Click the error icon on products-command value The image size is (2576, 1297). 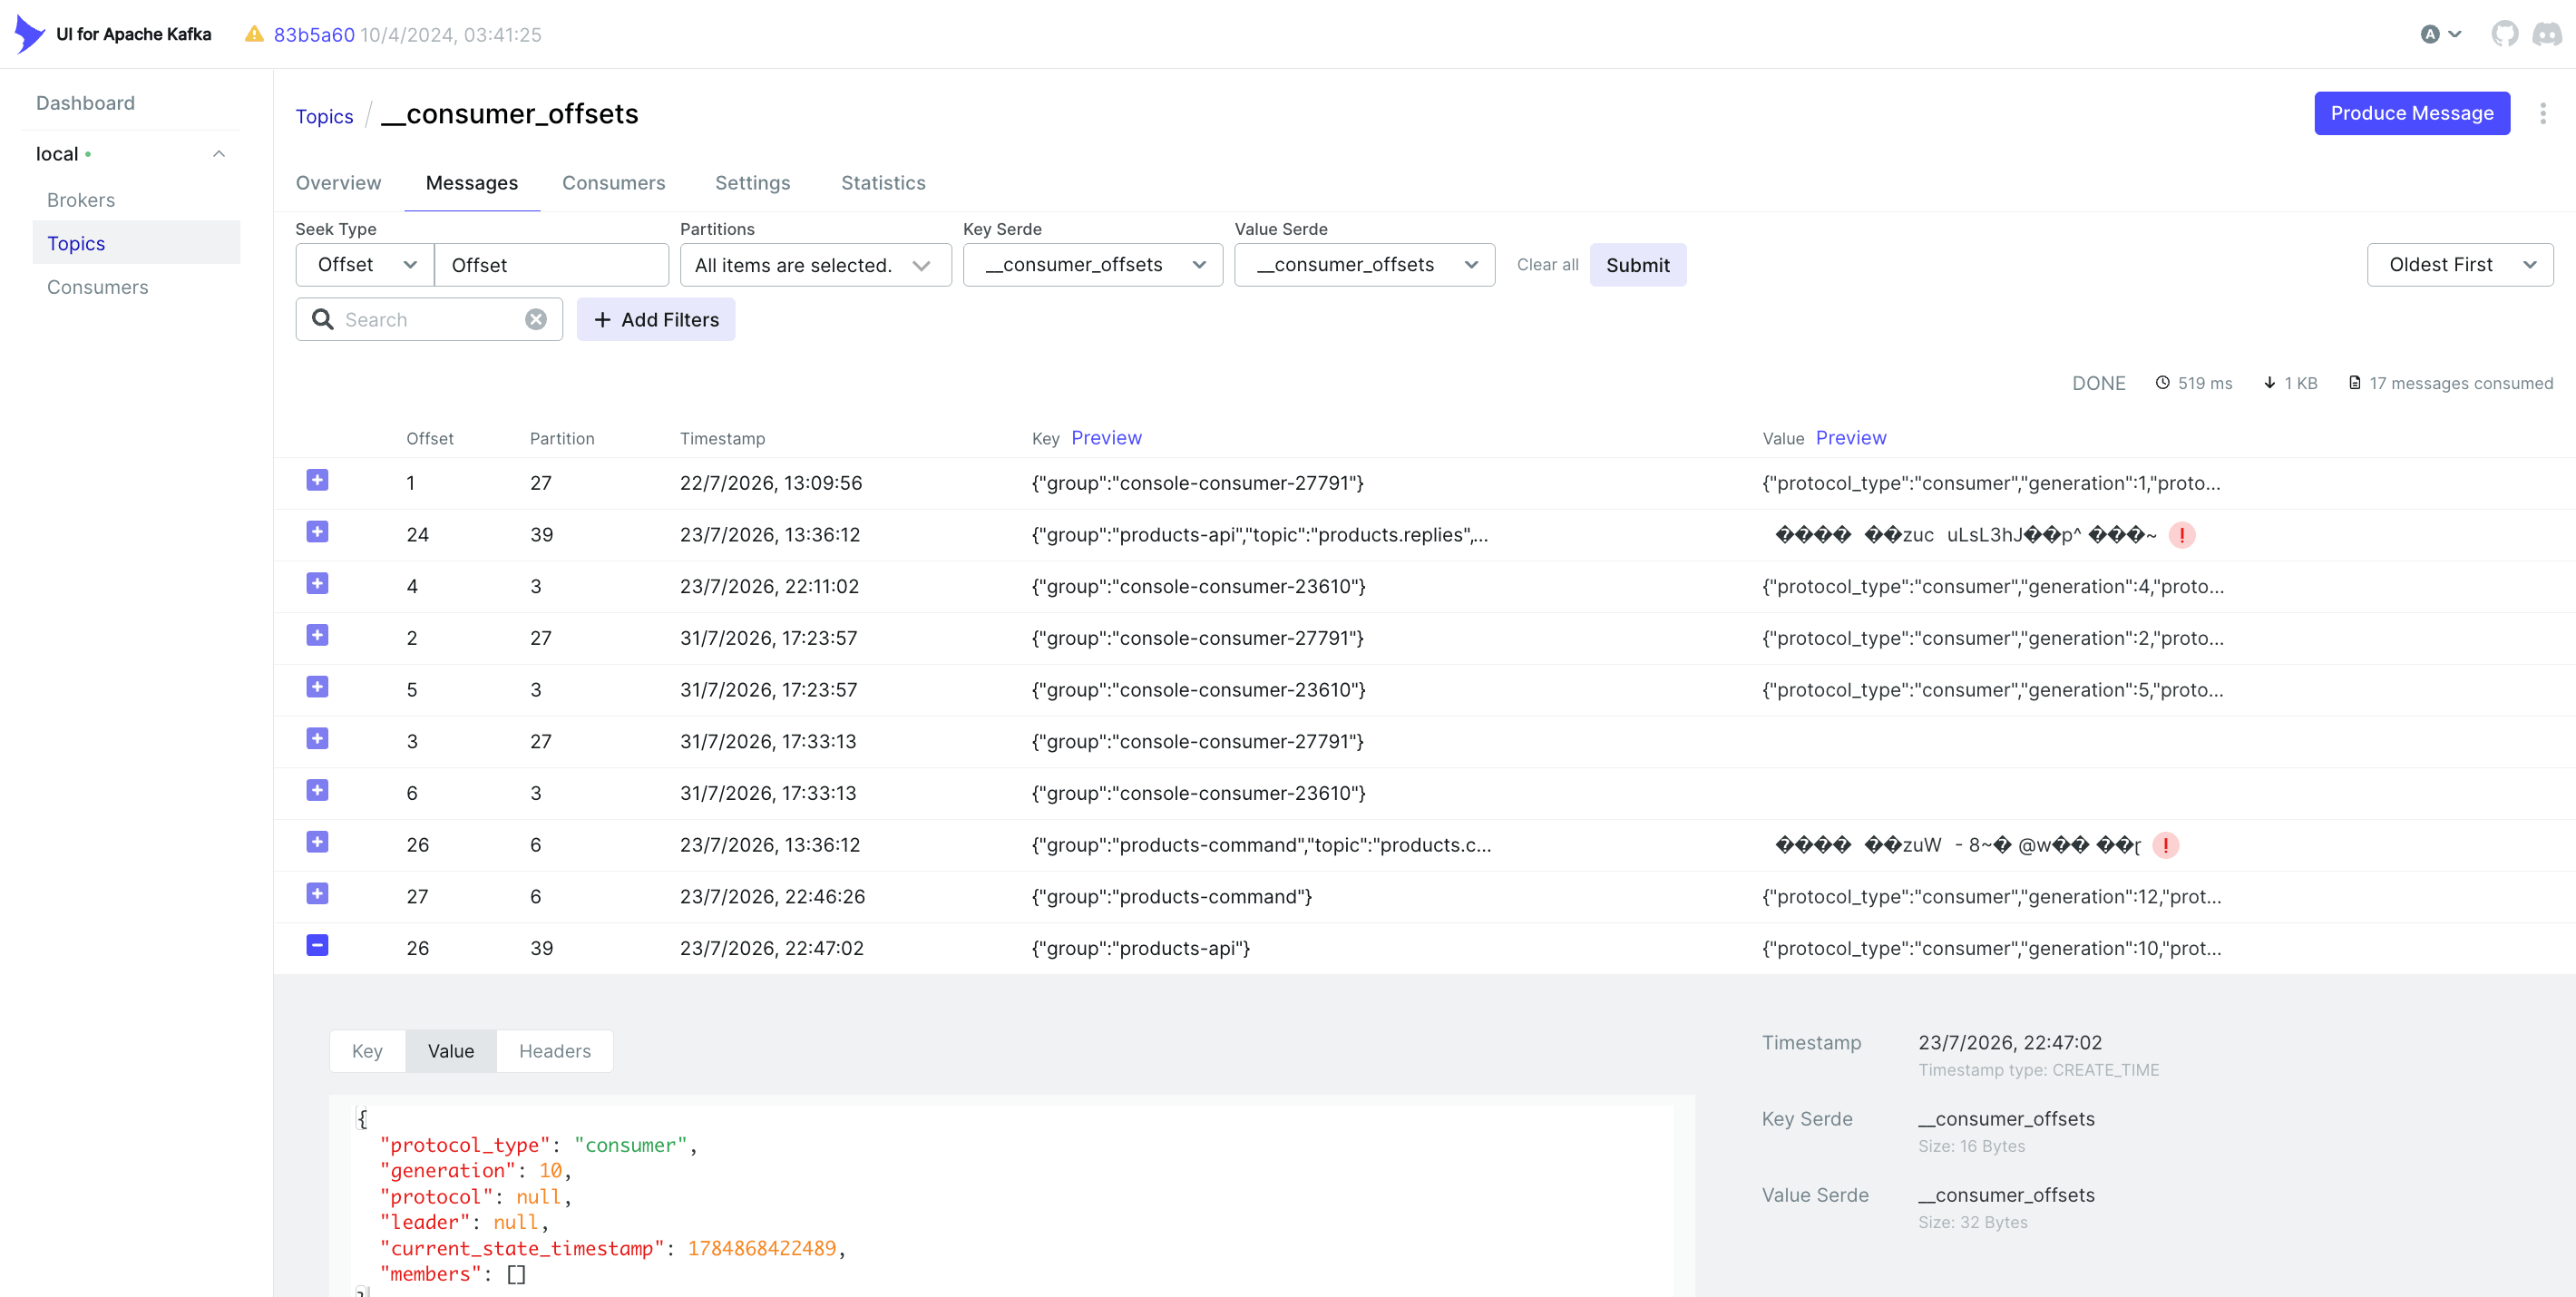pos(2165,845)
